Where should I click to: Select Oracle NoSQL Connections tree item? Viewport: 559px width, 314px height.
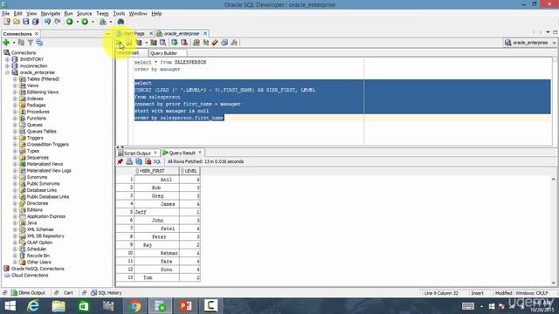[38, 269]
